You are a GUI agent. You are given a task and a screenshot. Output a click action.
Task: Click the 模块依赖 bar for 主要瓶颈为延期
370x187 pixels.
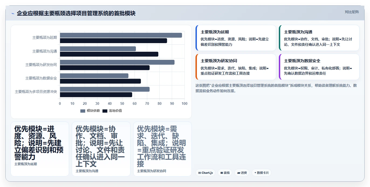[x=121, y=35]
